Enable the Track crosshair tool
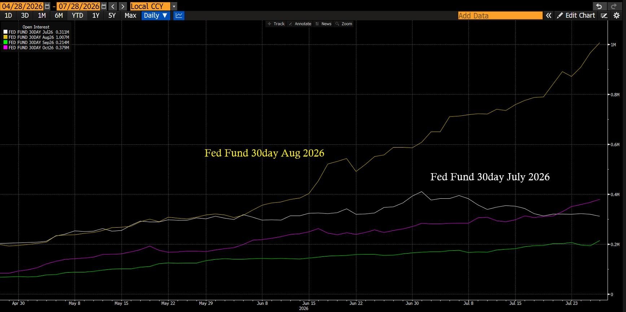The image size is (626, 312). pos(276,24)
